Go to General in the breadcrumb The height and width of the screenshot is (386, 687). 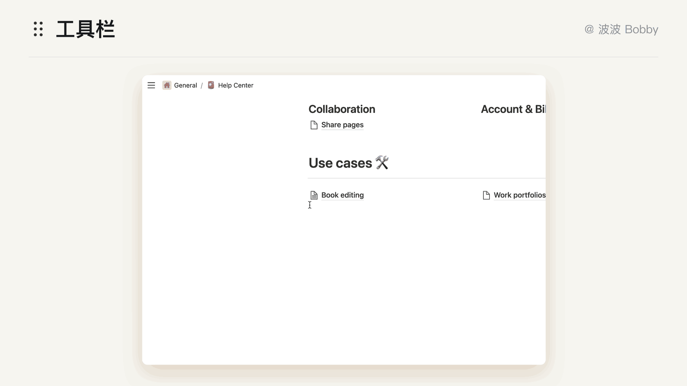(185, 85)
